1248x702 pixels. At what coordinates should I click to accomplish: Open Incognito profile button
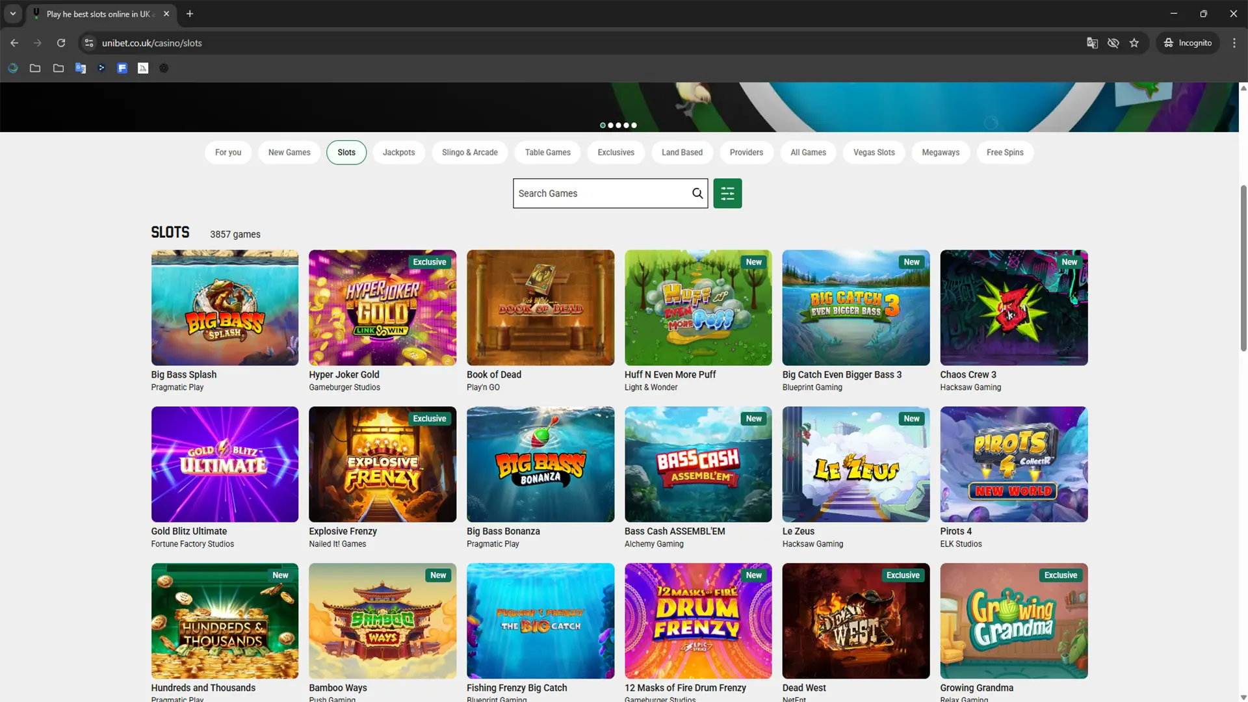(x=1188, y=43)
